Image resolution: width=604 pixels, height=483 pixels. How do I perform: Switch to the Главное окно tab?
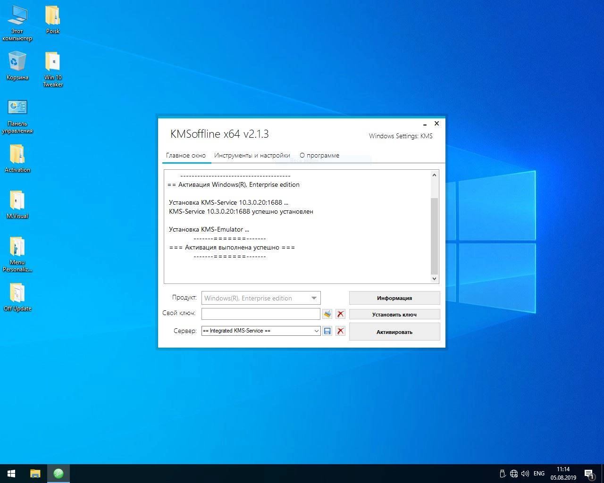click(186, 155)
